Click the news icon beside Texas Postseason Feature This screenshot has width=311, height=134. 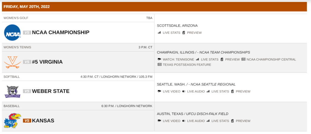click(159, 65)
